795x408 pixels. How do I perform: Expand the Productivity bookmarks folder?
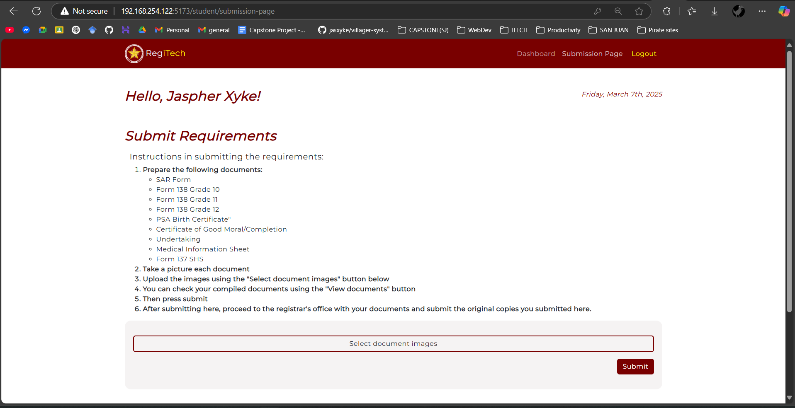[558, 30]
